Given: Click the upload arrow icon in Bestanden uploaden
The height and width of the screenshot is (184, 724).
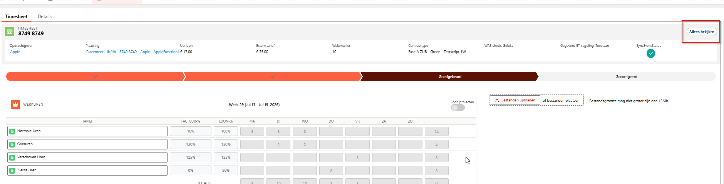Looking at the screenshot, I should point(497,100).
